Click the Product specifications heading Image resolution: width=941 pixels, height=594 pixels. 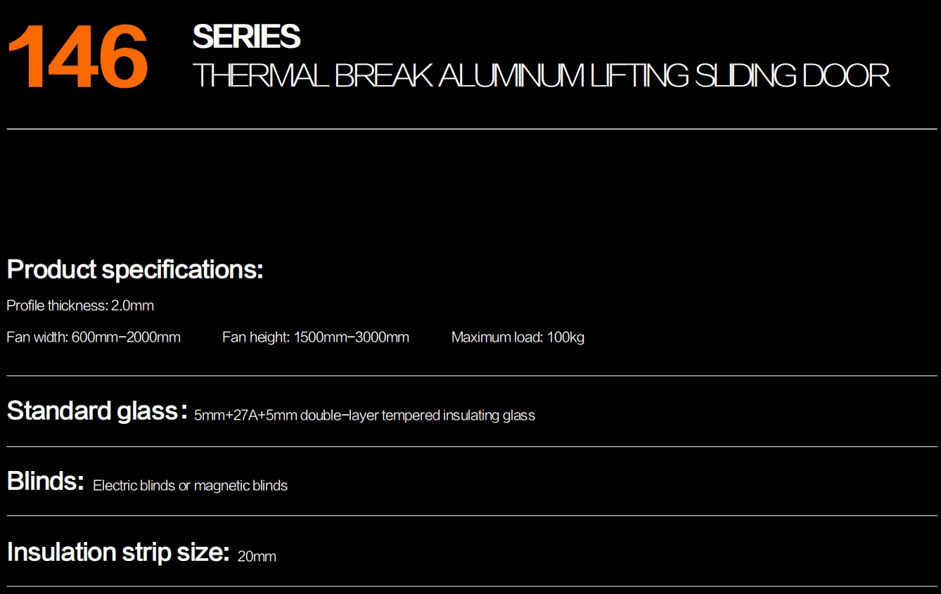(135, 269)
